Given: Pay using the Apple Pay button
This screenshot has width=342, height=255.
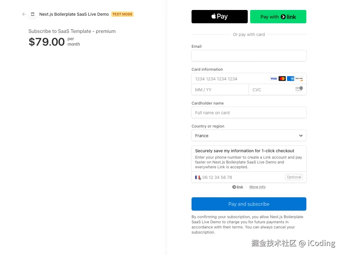Looking at the screenshot, I should (x=220, y=17).
